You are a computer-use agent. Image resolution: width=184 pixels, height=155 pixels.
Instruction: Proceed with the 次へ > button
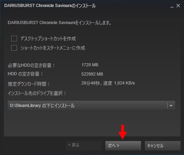[123, 146]
